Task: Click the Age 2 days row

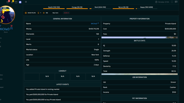Action: click(x=62, y=65)
